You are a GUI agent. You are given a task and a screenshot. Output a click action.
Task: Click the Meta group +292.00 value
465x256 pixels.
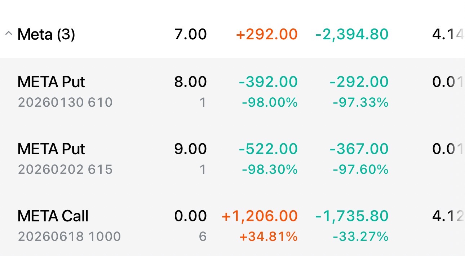(x=267, y=35)
